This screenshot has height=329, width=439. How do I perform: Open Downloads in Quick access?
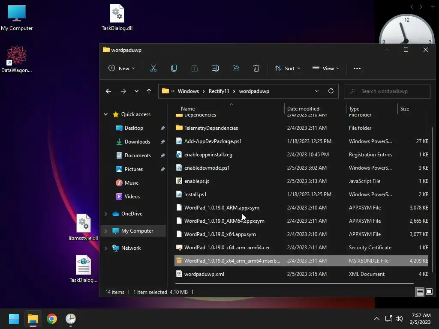click(137, 141)
